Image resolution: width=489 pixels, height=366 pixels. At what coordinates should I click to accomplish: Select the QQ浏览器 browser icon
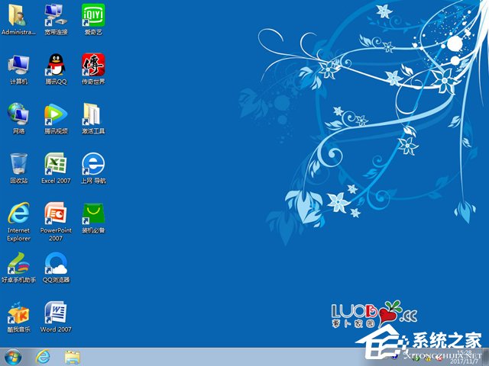tap(56, 262)
